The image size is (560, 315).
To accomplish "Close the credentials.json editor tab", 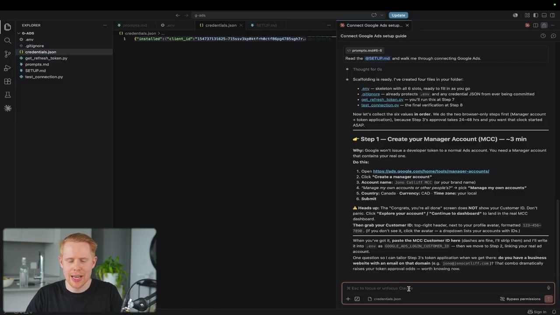I will (241, 25).
